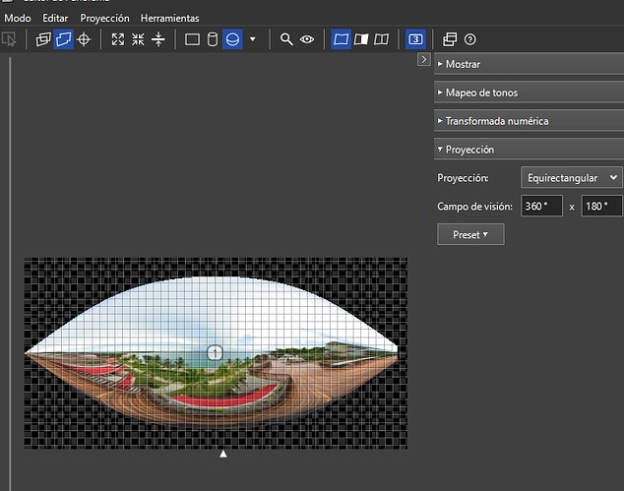Choose the cylindrical projection icon
The height and width of the screenshot is (491, 624).
click(213, 39)
